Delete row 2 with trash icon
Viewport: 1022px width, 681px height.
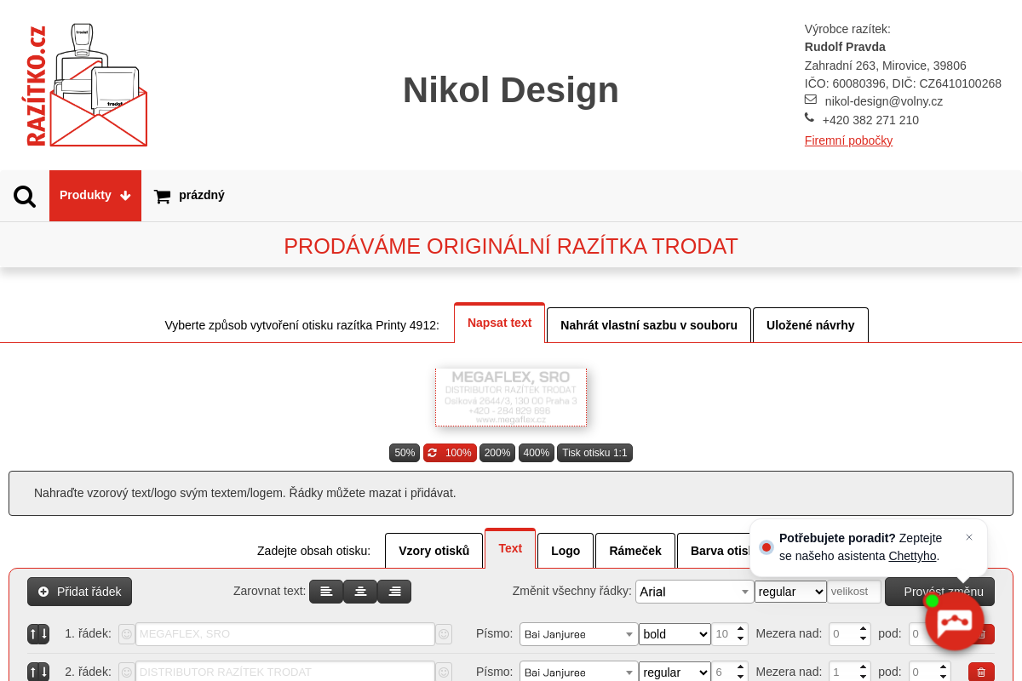[x=981, y=672]
